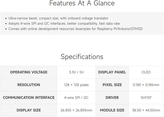This screenshot has height=117, width=164.
Task: Select the OPERATING VOLTAGE table cell
Action: (29, 72)
